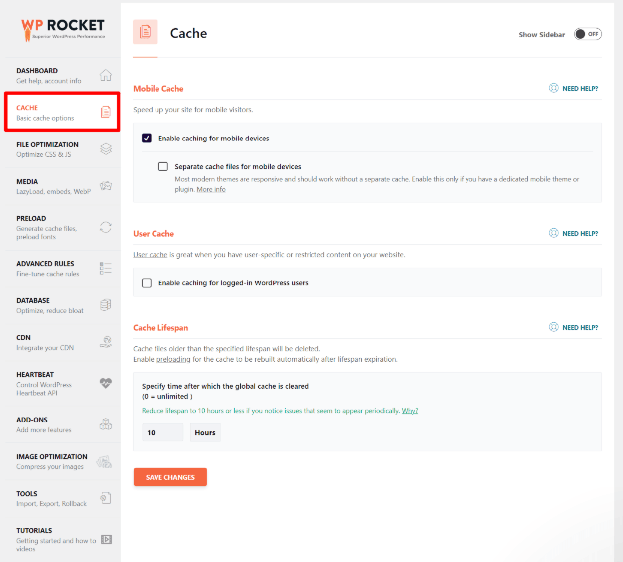This screenshot has height=562, width=623.
Task: Click the Dashboard house icon
Action: pos(106,75)
